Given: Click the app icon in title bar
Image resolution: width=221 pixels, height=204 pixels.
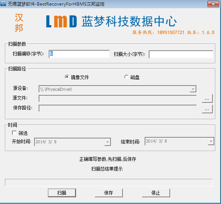Looking at the screenshot, I should pos(3,4).
